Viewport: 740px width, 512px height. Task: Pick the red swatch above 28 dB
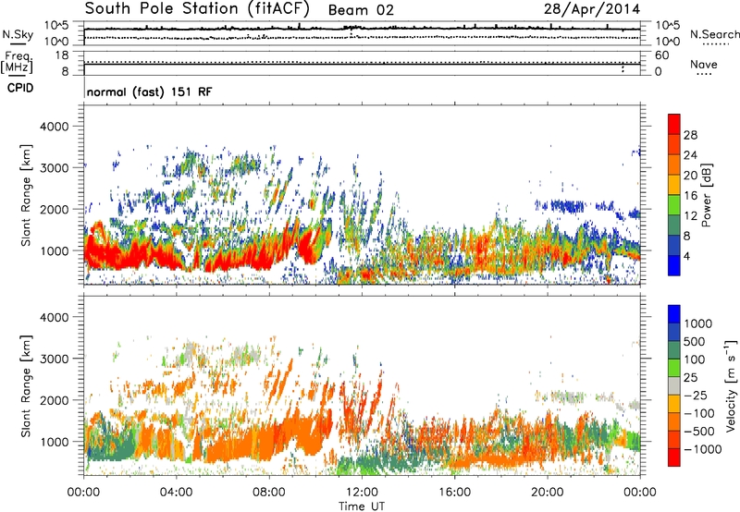[x=674, y=125]
